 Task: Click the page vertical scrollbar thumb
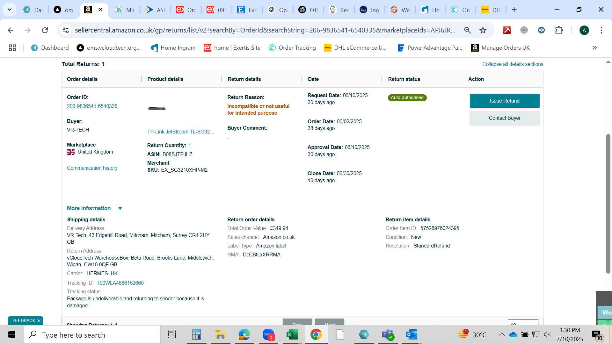608,204
